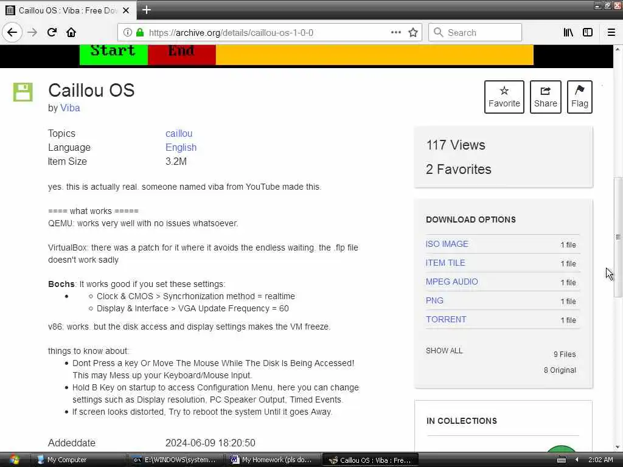The height and width of the screenshot is (467, 623).
Task: Show site information via the info icon
Action: point(127,32)
